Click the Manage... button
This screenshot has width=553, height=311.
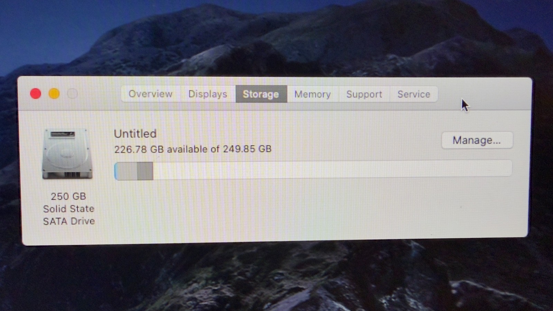coord(477,140)
